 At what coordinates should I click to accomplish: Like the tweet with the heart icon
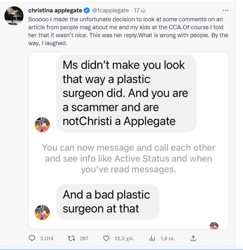pyautogui.click(x=107, y=238)
